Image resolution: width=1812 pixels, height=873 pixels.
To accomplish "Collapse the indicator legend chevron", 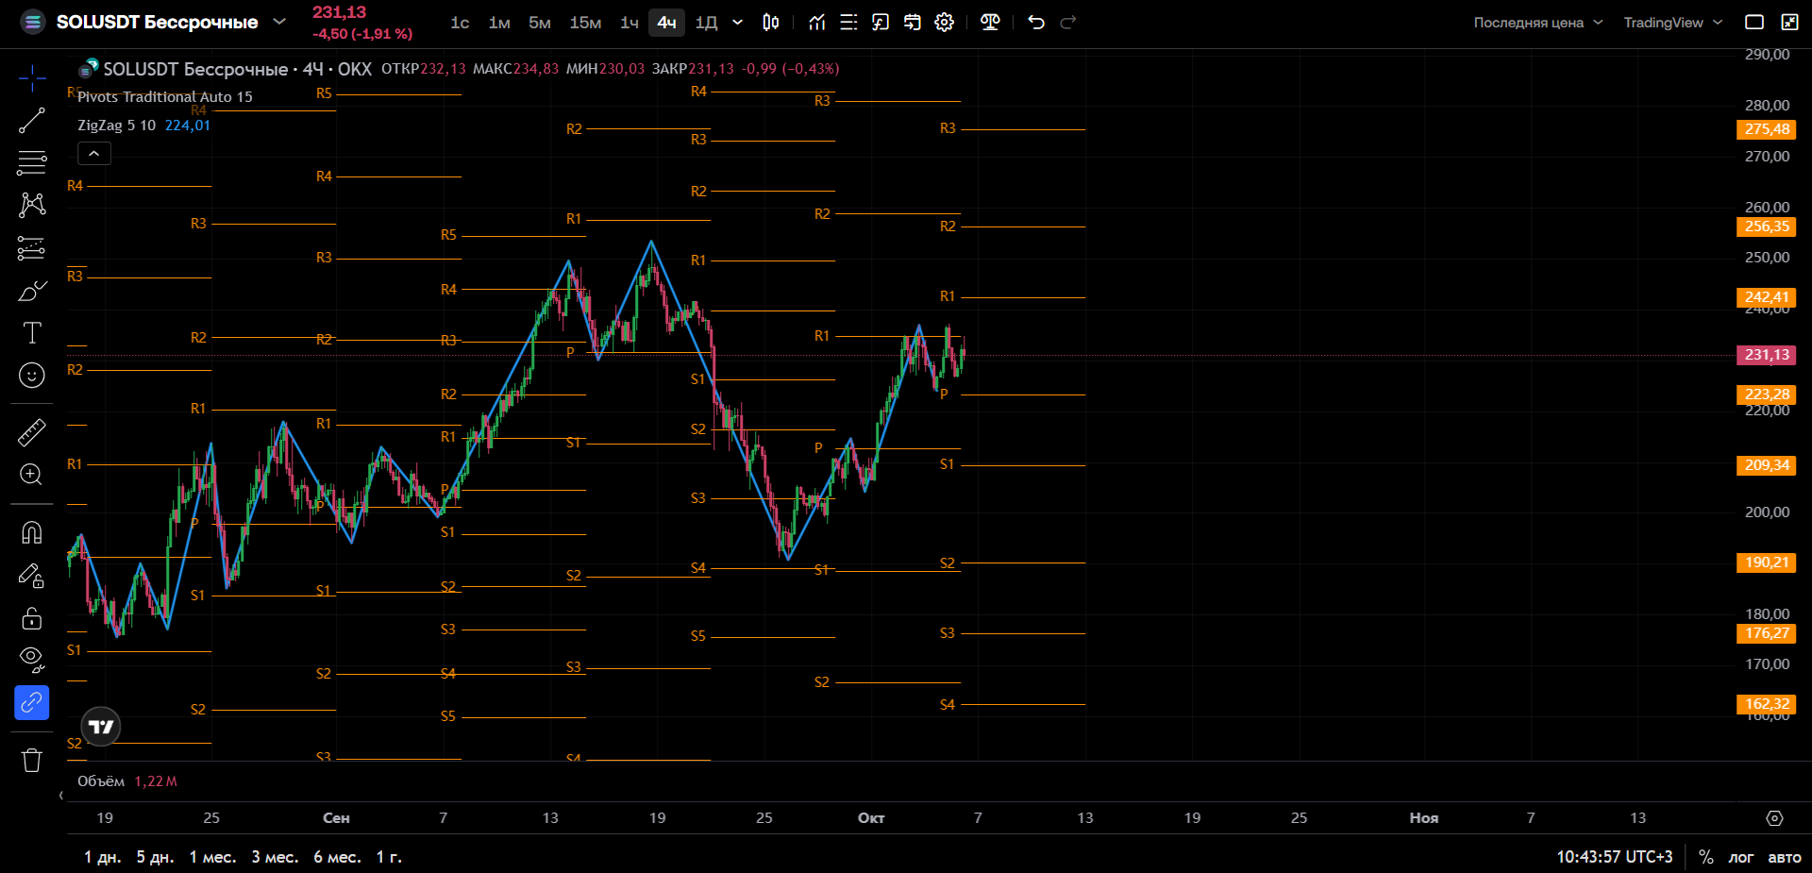I will pyautogui.click(x=94, y=153).
